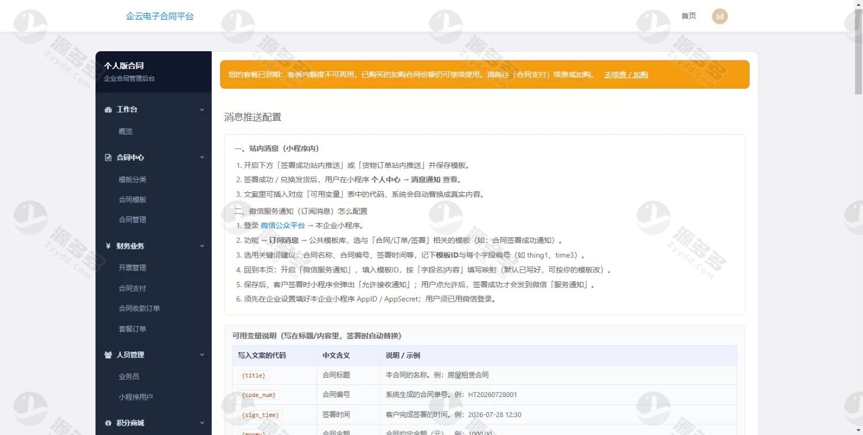Click the 个人版合同 sidebar title
This screenshot has height=435, width=863.
tap(124, 66)
